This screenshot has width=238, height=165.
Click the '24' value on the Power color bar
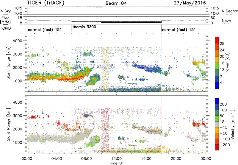(x=222, y=50)
